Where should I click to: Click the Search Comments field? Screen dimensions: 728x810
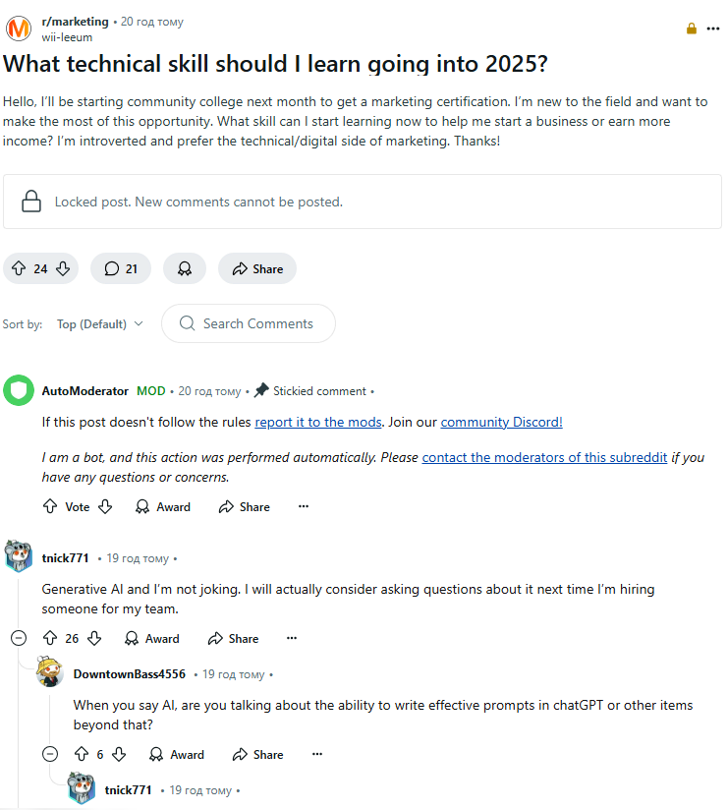pyautogui.click(x=257, y=323)
